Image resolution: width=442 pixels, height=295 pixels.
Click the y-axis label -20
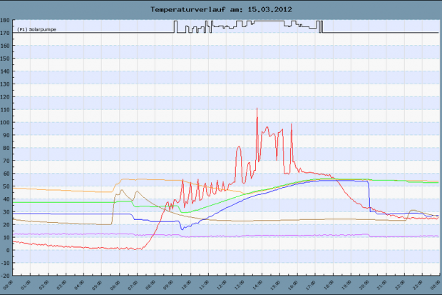(6, 276)
